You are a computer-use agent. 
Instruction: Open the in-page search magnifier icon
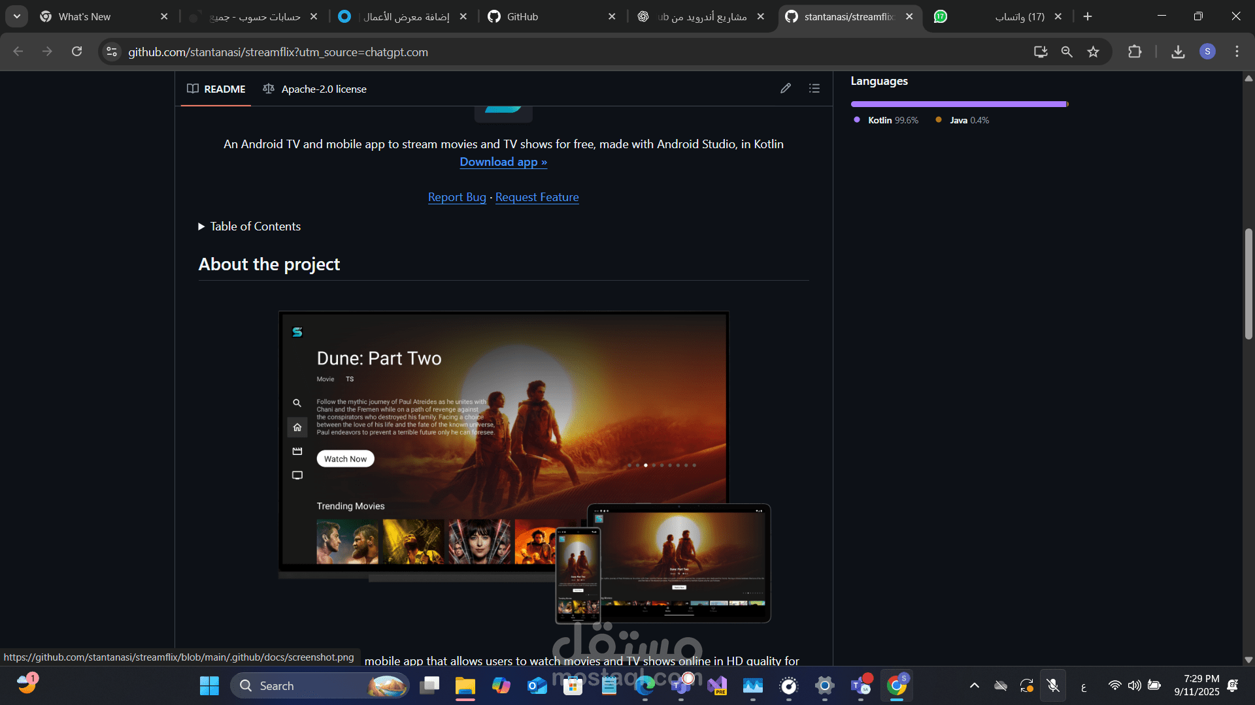[1067, 52]
